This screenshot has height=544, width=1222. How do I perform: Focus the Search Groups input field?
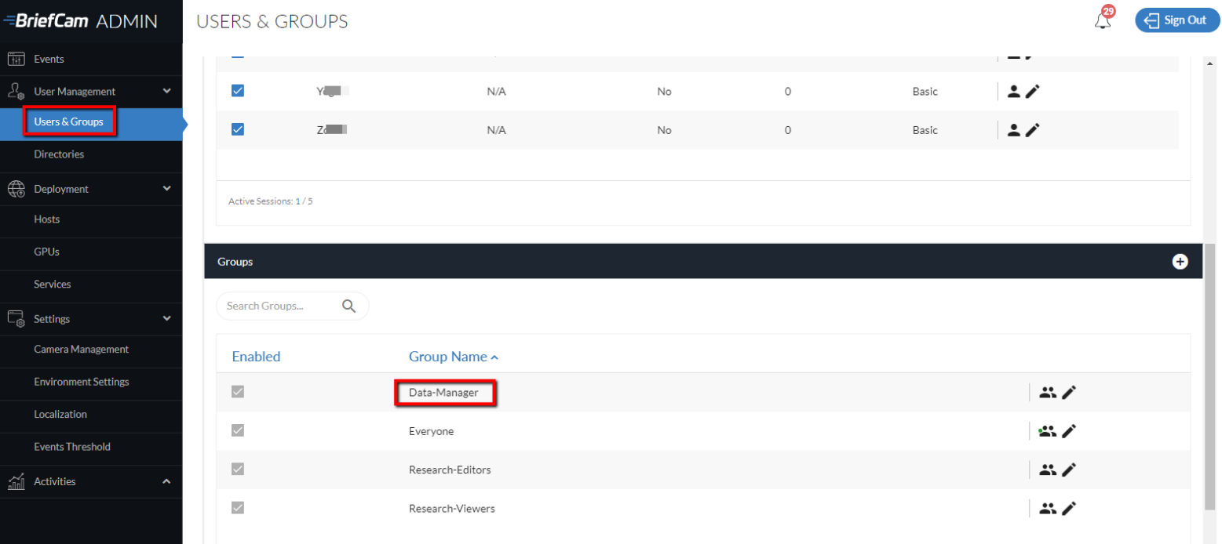(292, 306)
